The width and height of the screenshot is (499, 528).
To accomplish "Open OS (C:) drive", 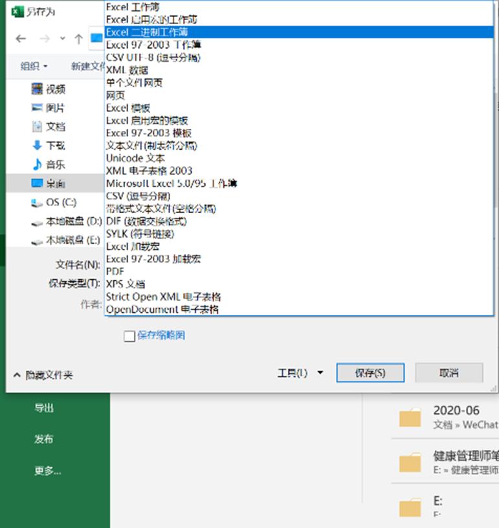I will [54, 202].
